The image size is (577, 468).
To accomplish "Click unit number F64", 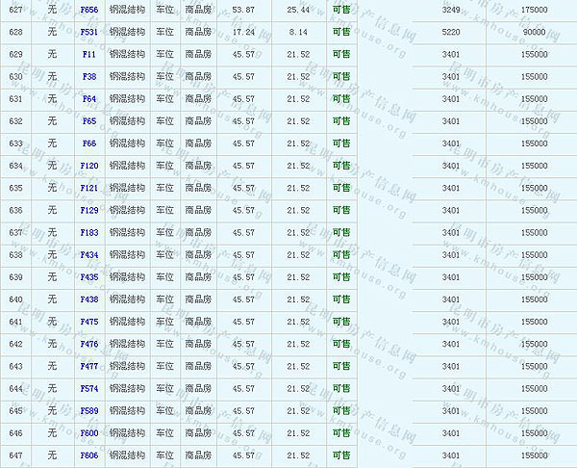I will tap(89, 98).
